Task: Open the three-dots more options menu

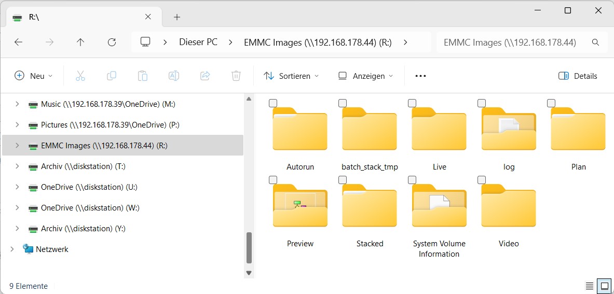Action: click(420, 76)
